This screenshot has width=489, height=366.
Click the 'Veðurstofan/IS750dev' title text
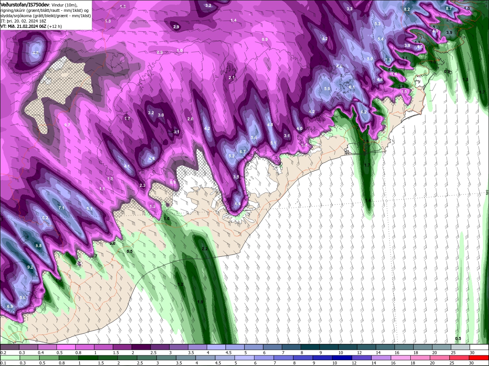[25, 4]
